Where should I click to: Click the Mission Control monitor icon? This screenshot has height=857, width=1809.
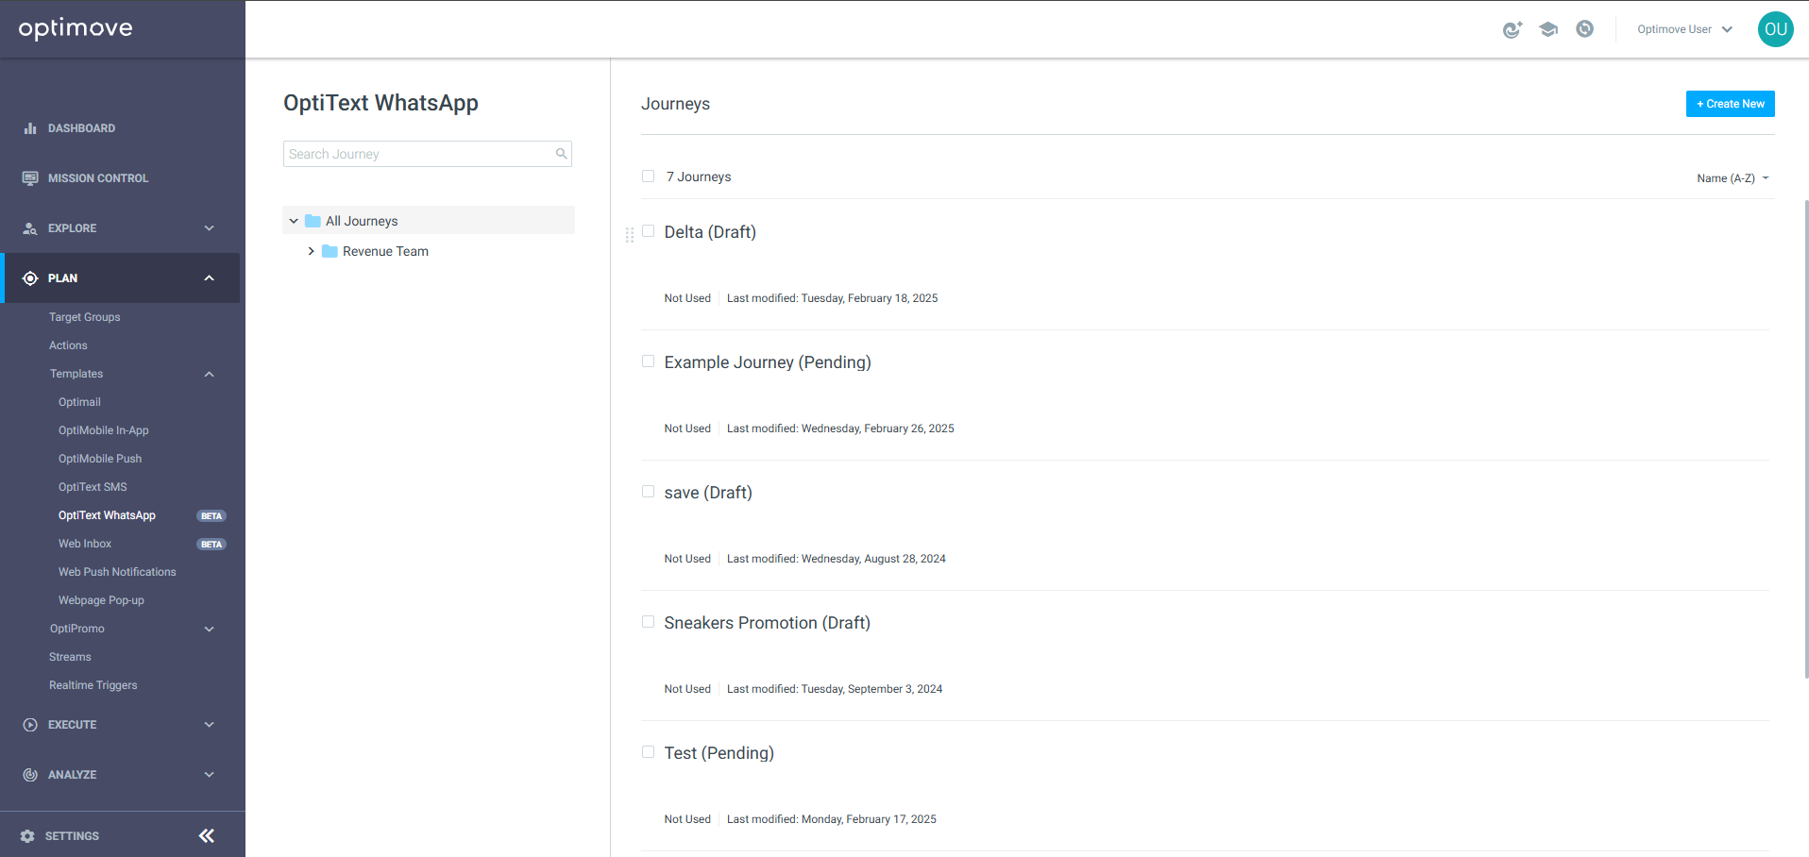point(30,178)
